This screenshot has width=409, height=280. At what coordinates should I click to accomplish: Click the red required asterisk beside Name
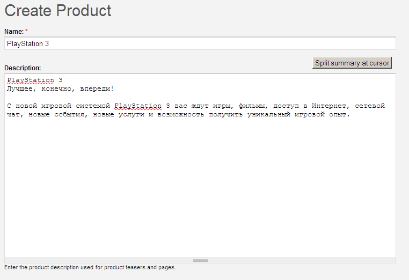coord(27,32)
